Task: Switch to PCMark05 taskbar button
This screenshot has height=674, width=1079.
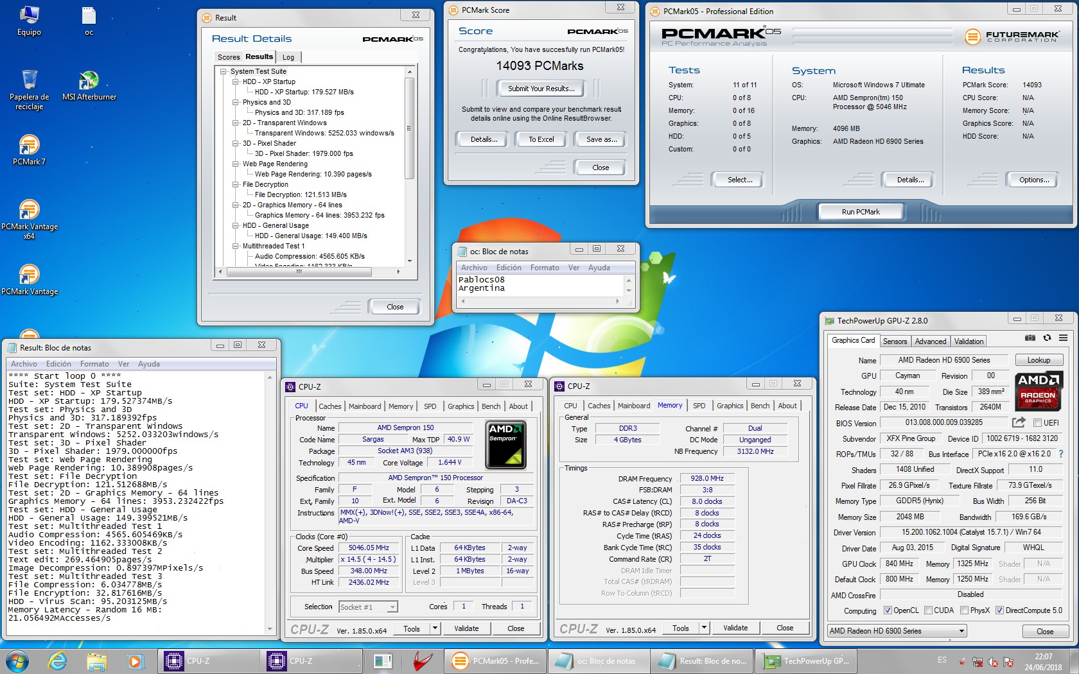Action: pyautogui.click(x=495, y=661)
